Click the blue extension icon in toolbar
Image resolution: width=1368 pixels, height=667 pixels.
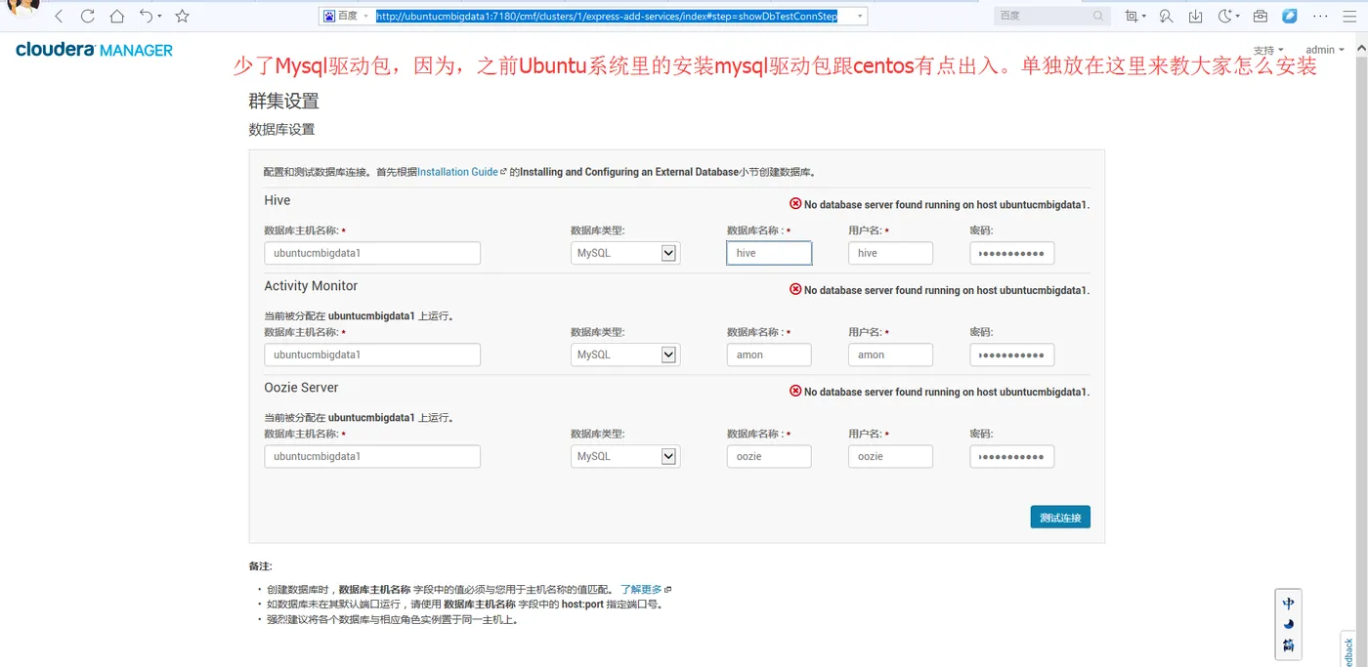(x=1290, y=17)
